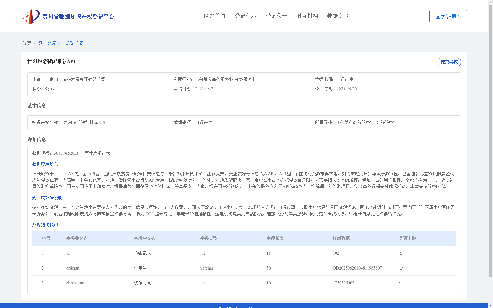
Task: Go to 网站首页 in navigation
Action: coord(215,16)
